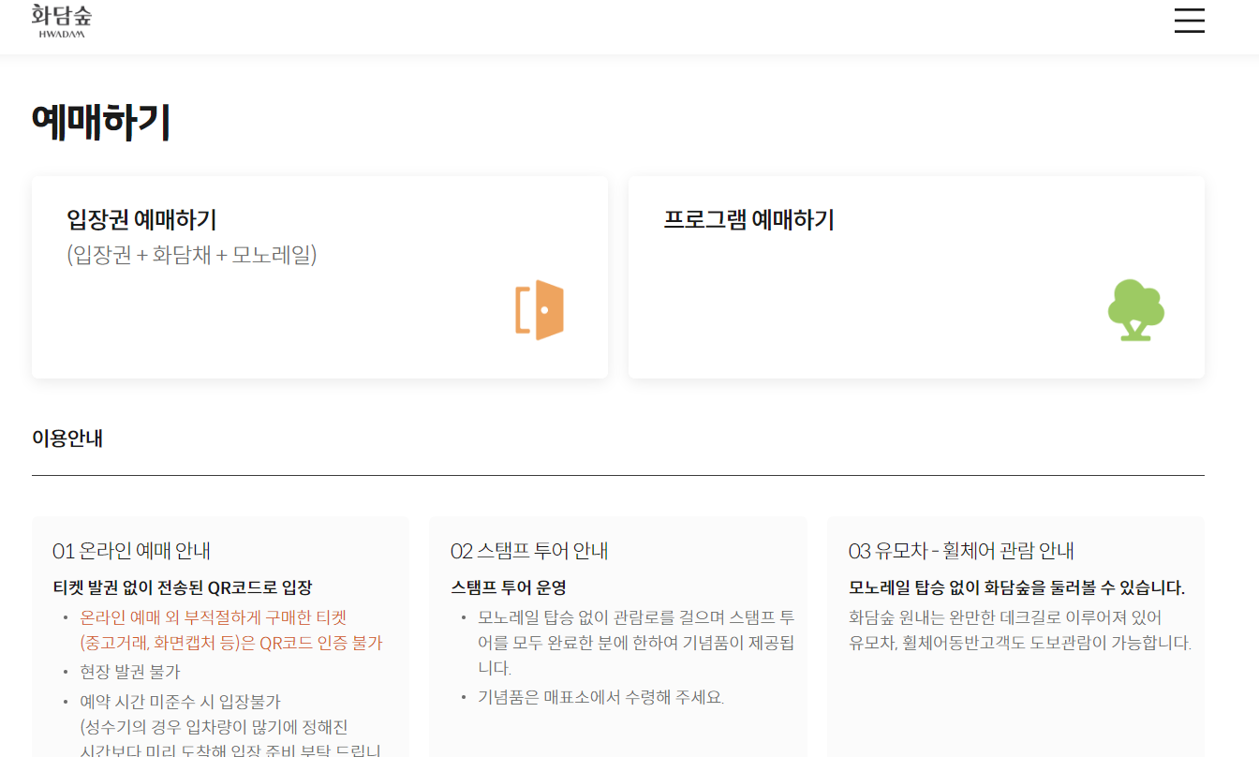Click 티켓 발권 없이 전송된 QR코드로 입장 text
Screen dimensions: 1259x757
(x=183, y=588)
